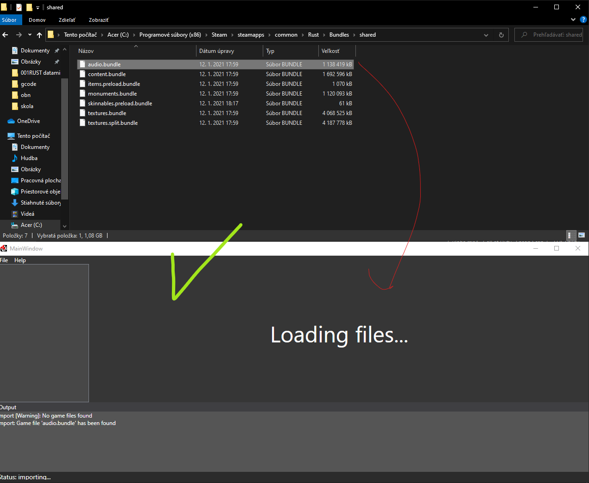Viewport: 589px width, 483px height.
Task: Navigate back with the back arrow
Action: click(x=5, y=34)
